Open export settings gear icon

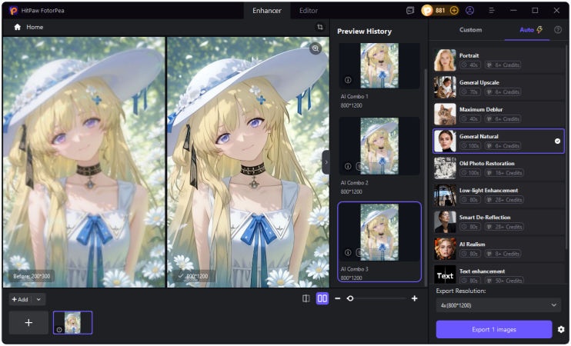tap(561, 329)
